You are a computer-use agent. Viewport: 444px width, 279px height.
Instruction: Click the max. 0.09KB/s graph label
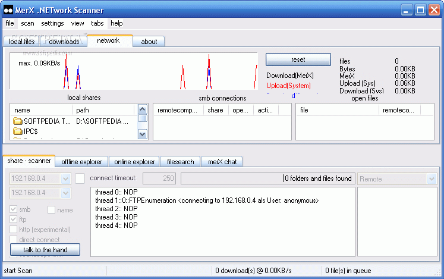(39, 63)
